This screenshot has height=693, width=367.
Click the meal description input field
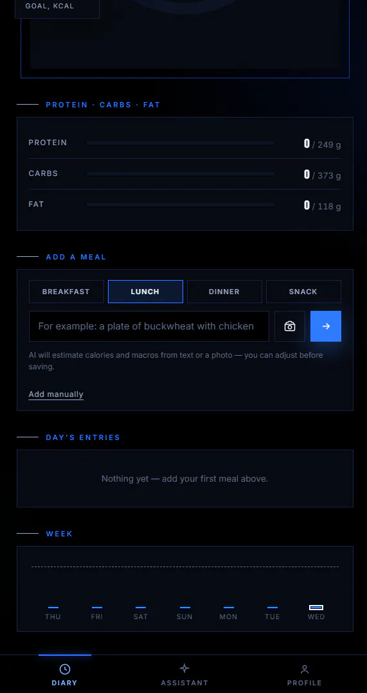click(x=149, y=326)
